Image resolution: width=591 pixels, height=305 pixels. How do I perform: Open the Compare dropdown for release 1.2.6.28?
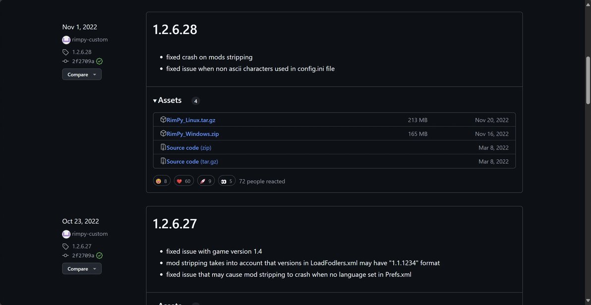click(x=82, y=74)
